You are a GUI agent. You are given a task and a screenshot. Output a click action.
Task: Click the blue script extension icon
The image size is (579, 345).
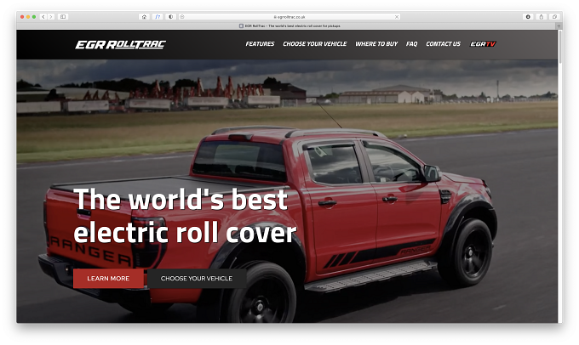[x=158, y=17]
